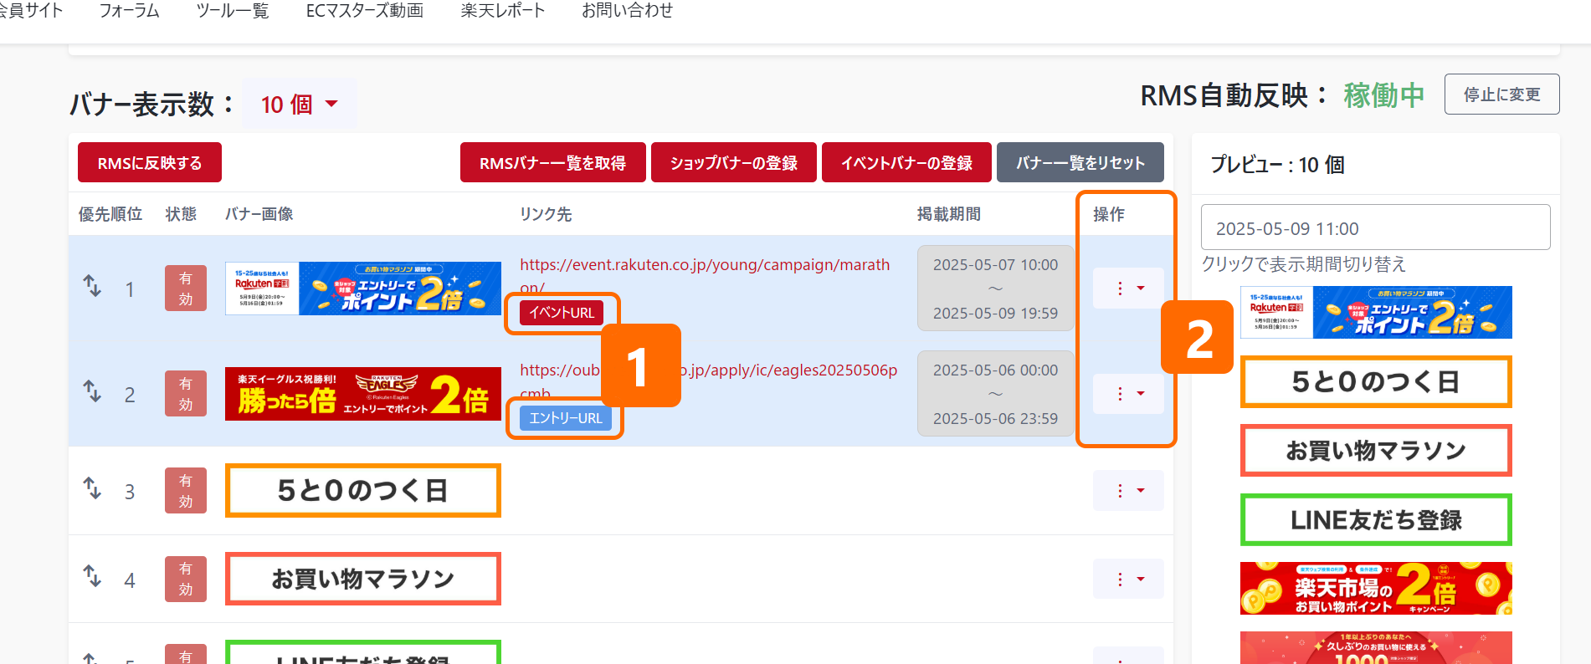This screenshot has height=664, width=1591.
Task: Click the イベントURL badge
Action: pos(562,313)
